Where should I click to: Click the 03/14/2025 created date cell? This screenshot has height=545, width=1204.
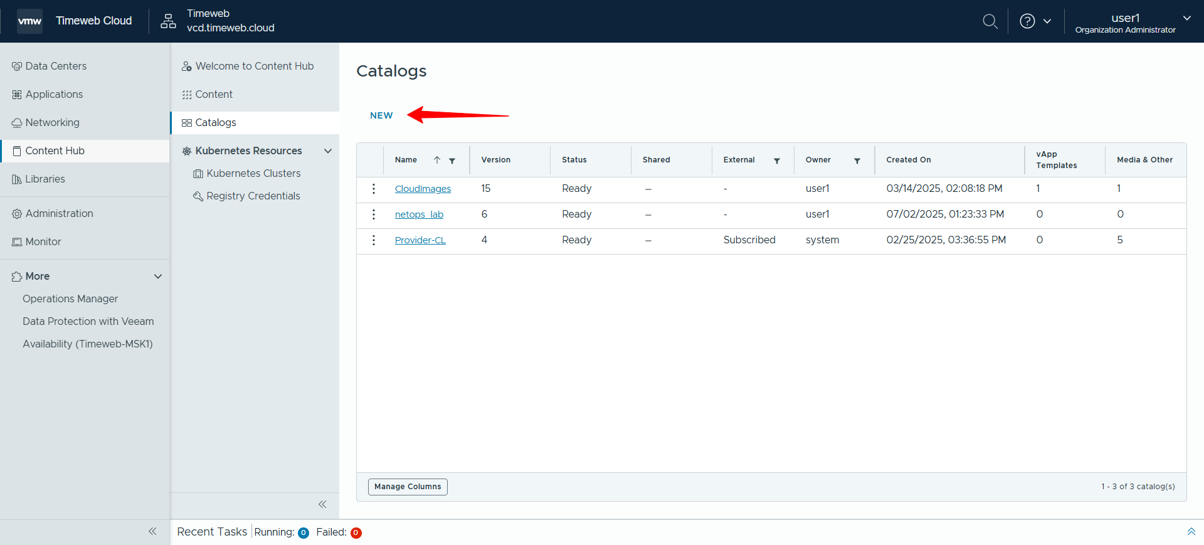click(x=944, y=189)
